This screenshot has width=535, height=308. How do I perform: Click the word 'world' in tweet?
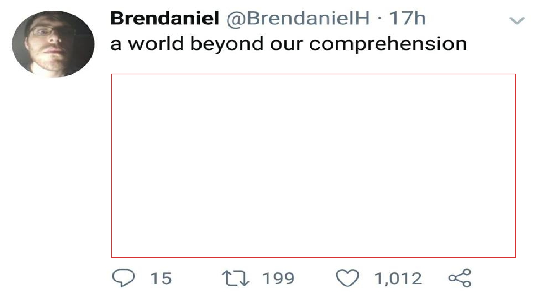[x=156, y=43]
